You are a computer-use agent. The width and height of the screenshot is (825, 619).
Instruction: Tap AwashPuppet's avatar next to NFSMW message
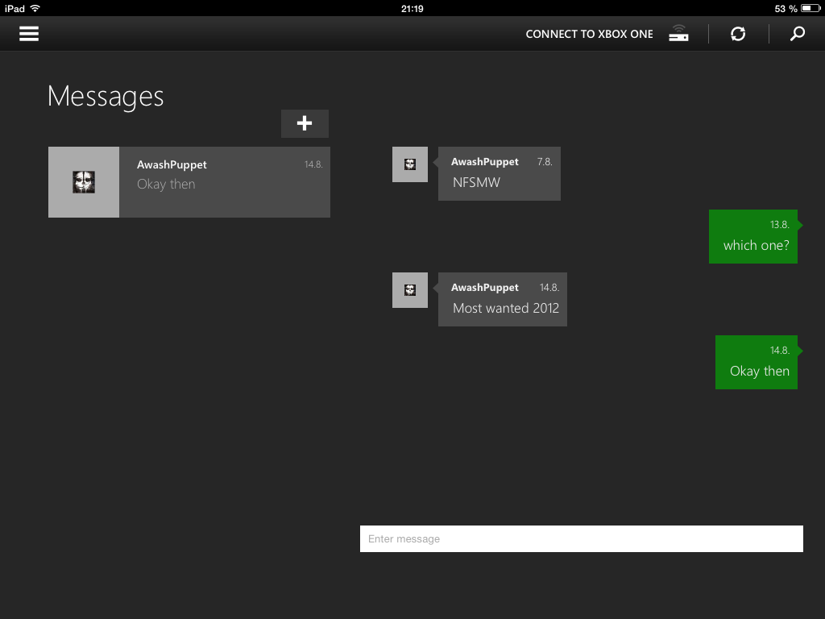[410, 164]
